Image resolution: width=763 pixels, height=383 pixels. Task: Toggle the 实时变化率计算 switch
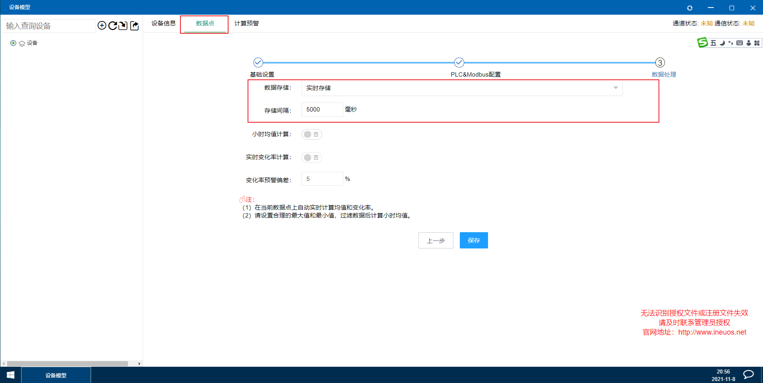(312, 158)
